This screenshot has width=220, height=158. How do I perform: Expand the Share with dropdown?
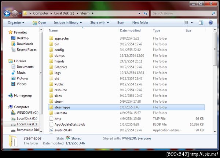100,23
